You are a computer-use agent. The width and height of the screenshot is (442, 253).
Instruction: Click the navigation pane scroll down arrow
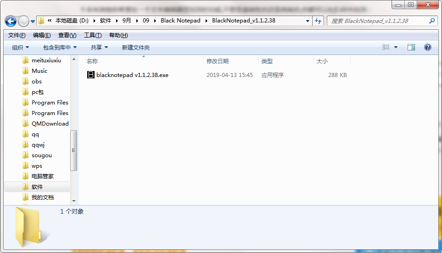point(74,201)
